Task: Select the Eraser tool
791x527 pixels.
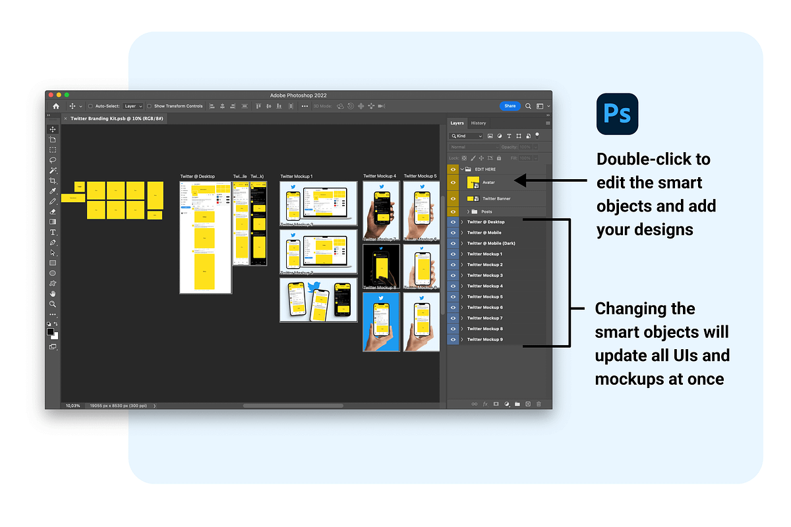Action: point(53,211)
